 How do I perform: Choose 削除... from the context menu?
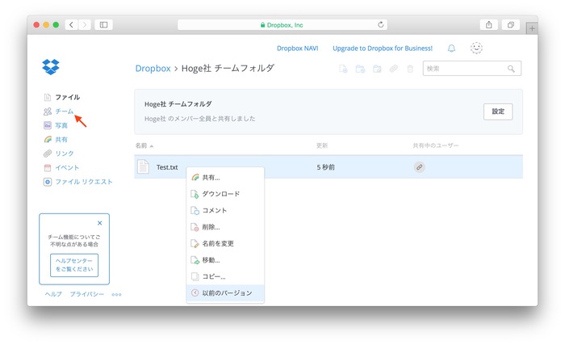225,227
